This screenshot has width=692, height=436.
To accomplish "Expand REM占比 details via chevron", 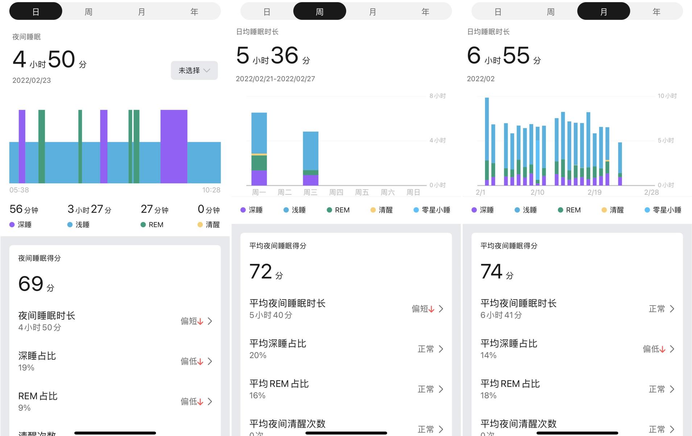I will 210,402.
